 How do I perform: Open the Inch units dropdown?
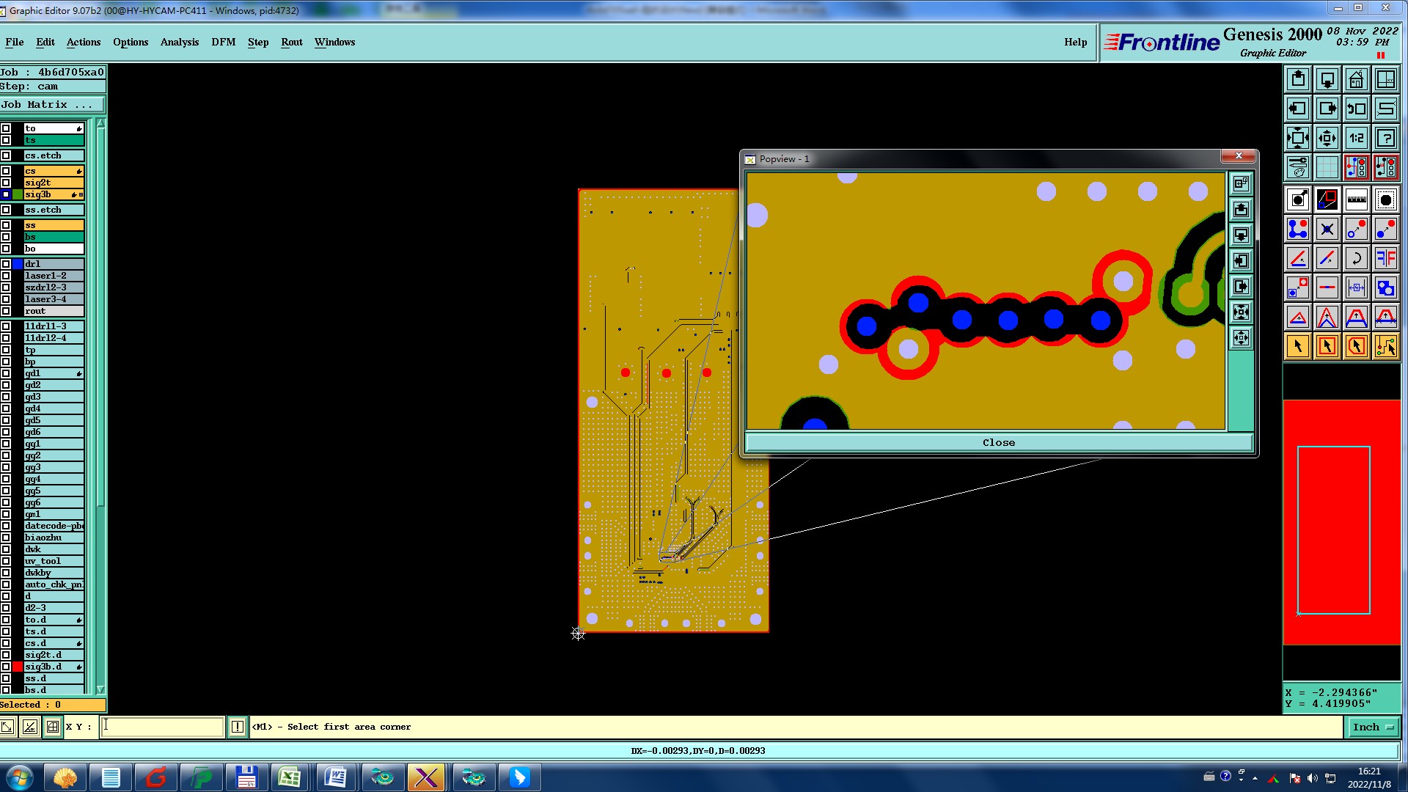[1372, 727]
